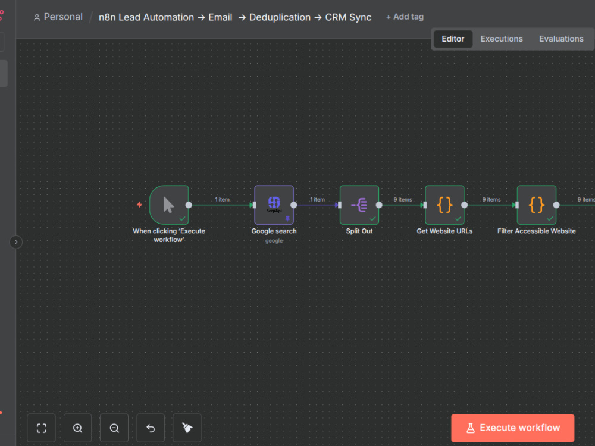The image size is (595, 446).
Task: Click the output connector of Google search node
Action: (x=294, y=205)
